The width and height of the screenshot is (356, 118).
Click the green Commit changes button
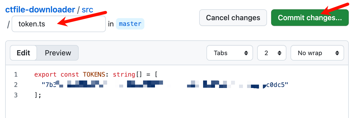[310, 18]
